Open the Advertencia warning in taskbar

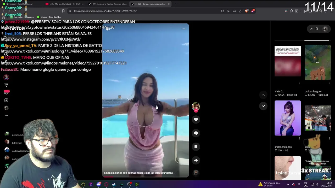point(269,184)
